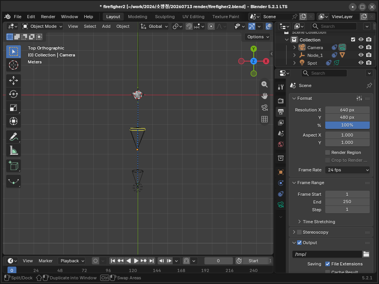
Task: Open the Global transform orientation dropdown
Action: coord(154,26)
